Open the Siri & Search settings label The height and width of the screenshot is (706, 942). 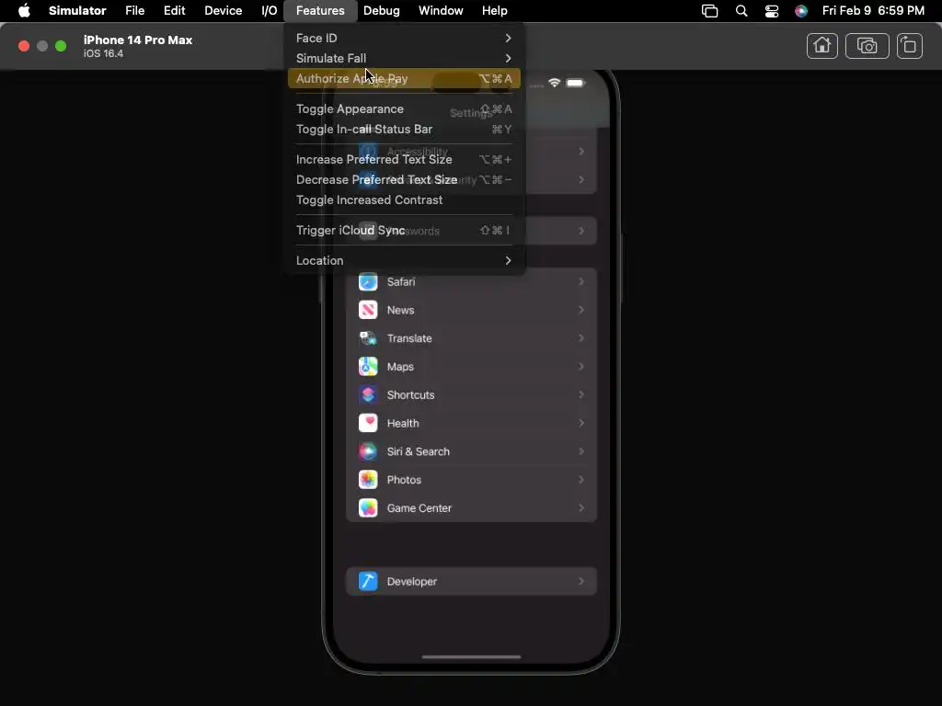(419, 451)
